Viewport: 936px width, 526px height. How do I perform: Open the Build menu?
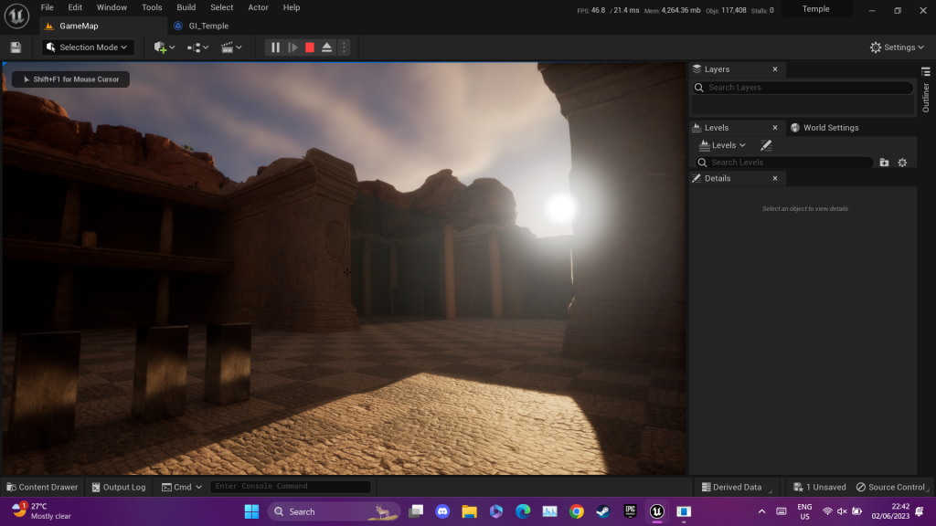coord(186,7)
